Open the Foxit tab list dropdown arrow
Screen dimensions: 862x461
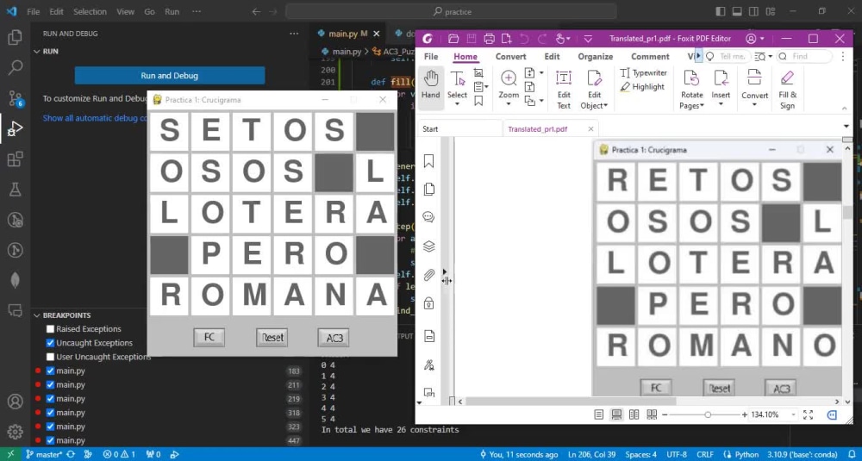pyautogui.click(x=846, y=127)
